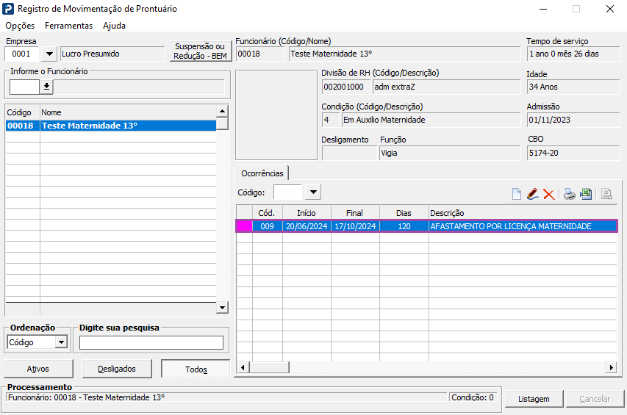
Task: Edit the selected occurrence with pencil icon
Action: coord(533,194)
